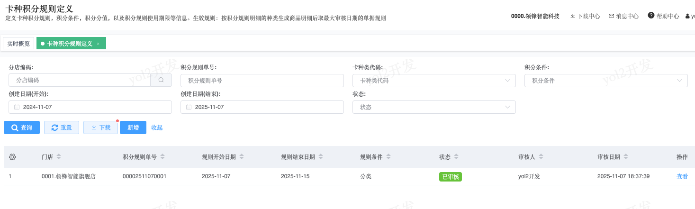This screenshot has width=695, height=209.
Task: Click the 查询 search button
Action: pos(22,127)
